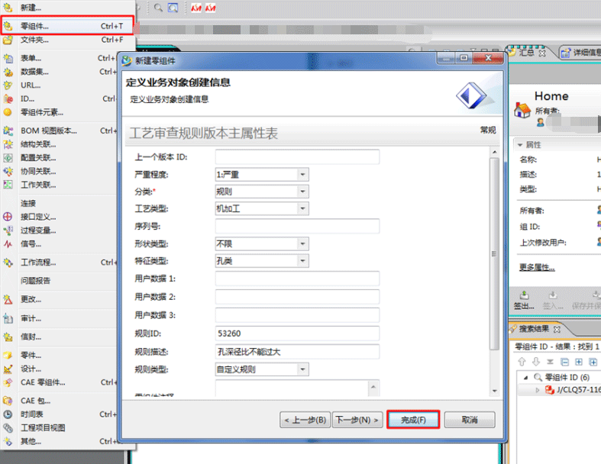Go back with 上一步(B) button

coord(305,420)
